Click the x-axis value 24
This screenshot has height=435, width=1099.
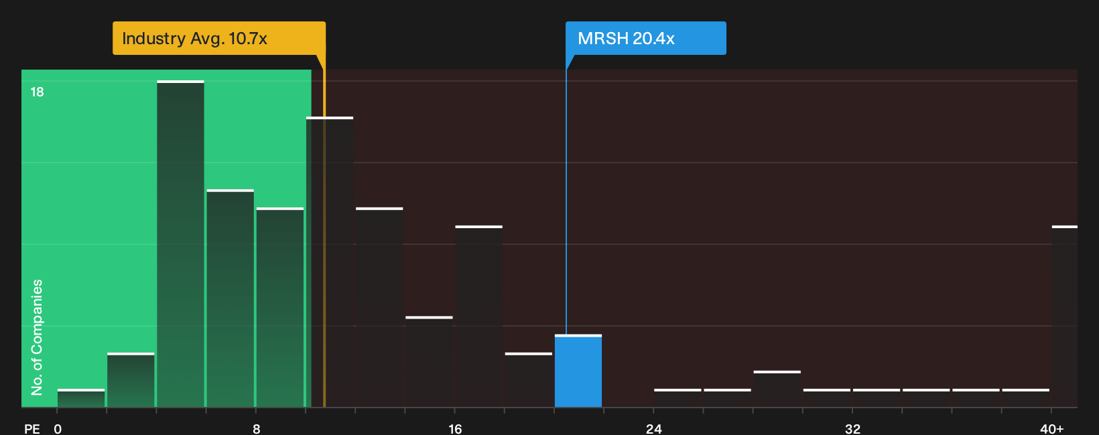coord(654,428)
